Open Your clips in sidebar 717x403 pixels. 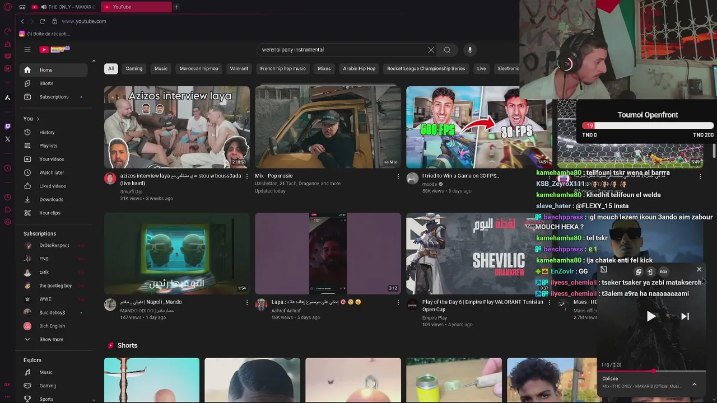(54, 213)
